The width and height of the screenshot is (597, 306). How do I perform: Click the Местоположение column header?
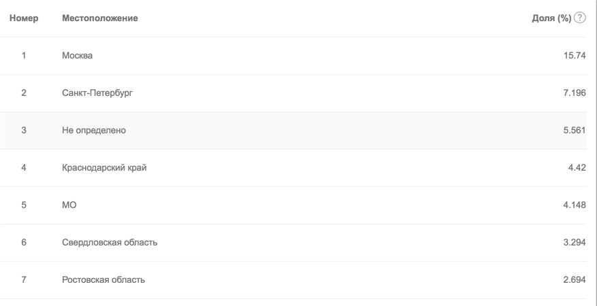click(x=100, y=18)
